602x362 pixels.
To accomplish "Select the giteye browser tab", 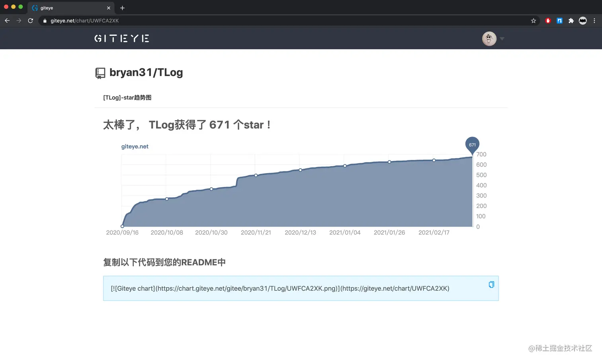I will [71, 8].
